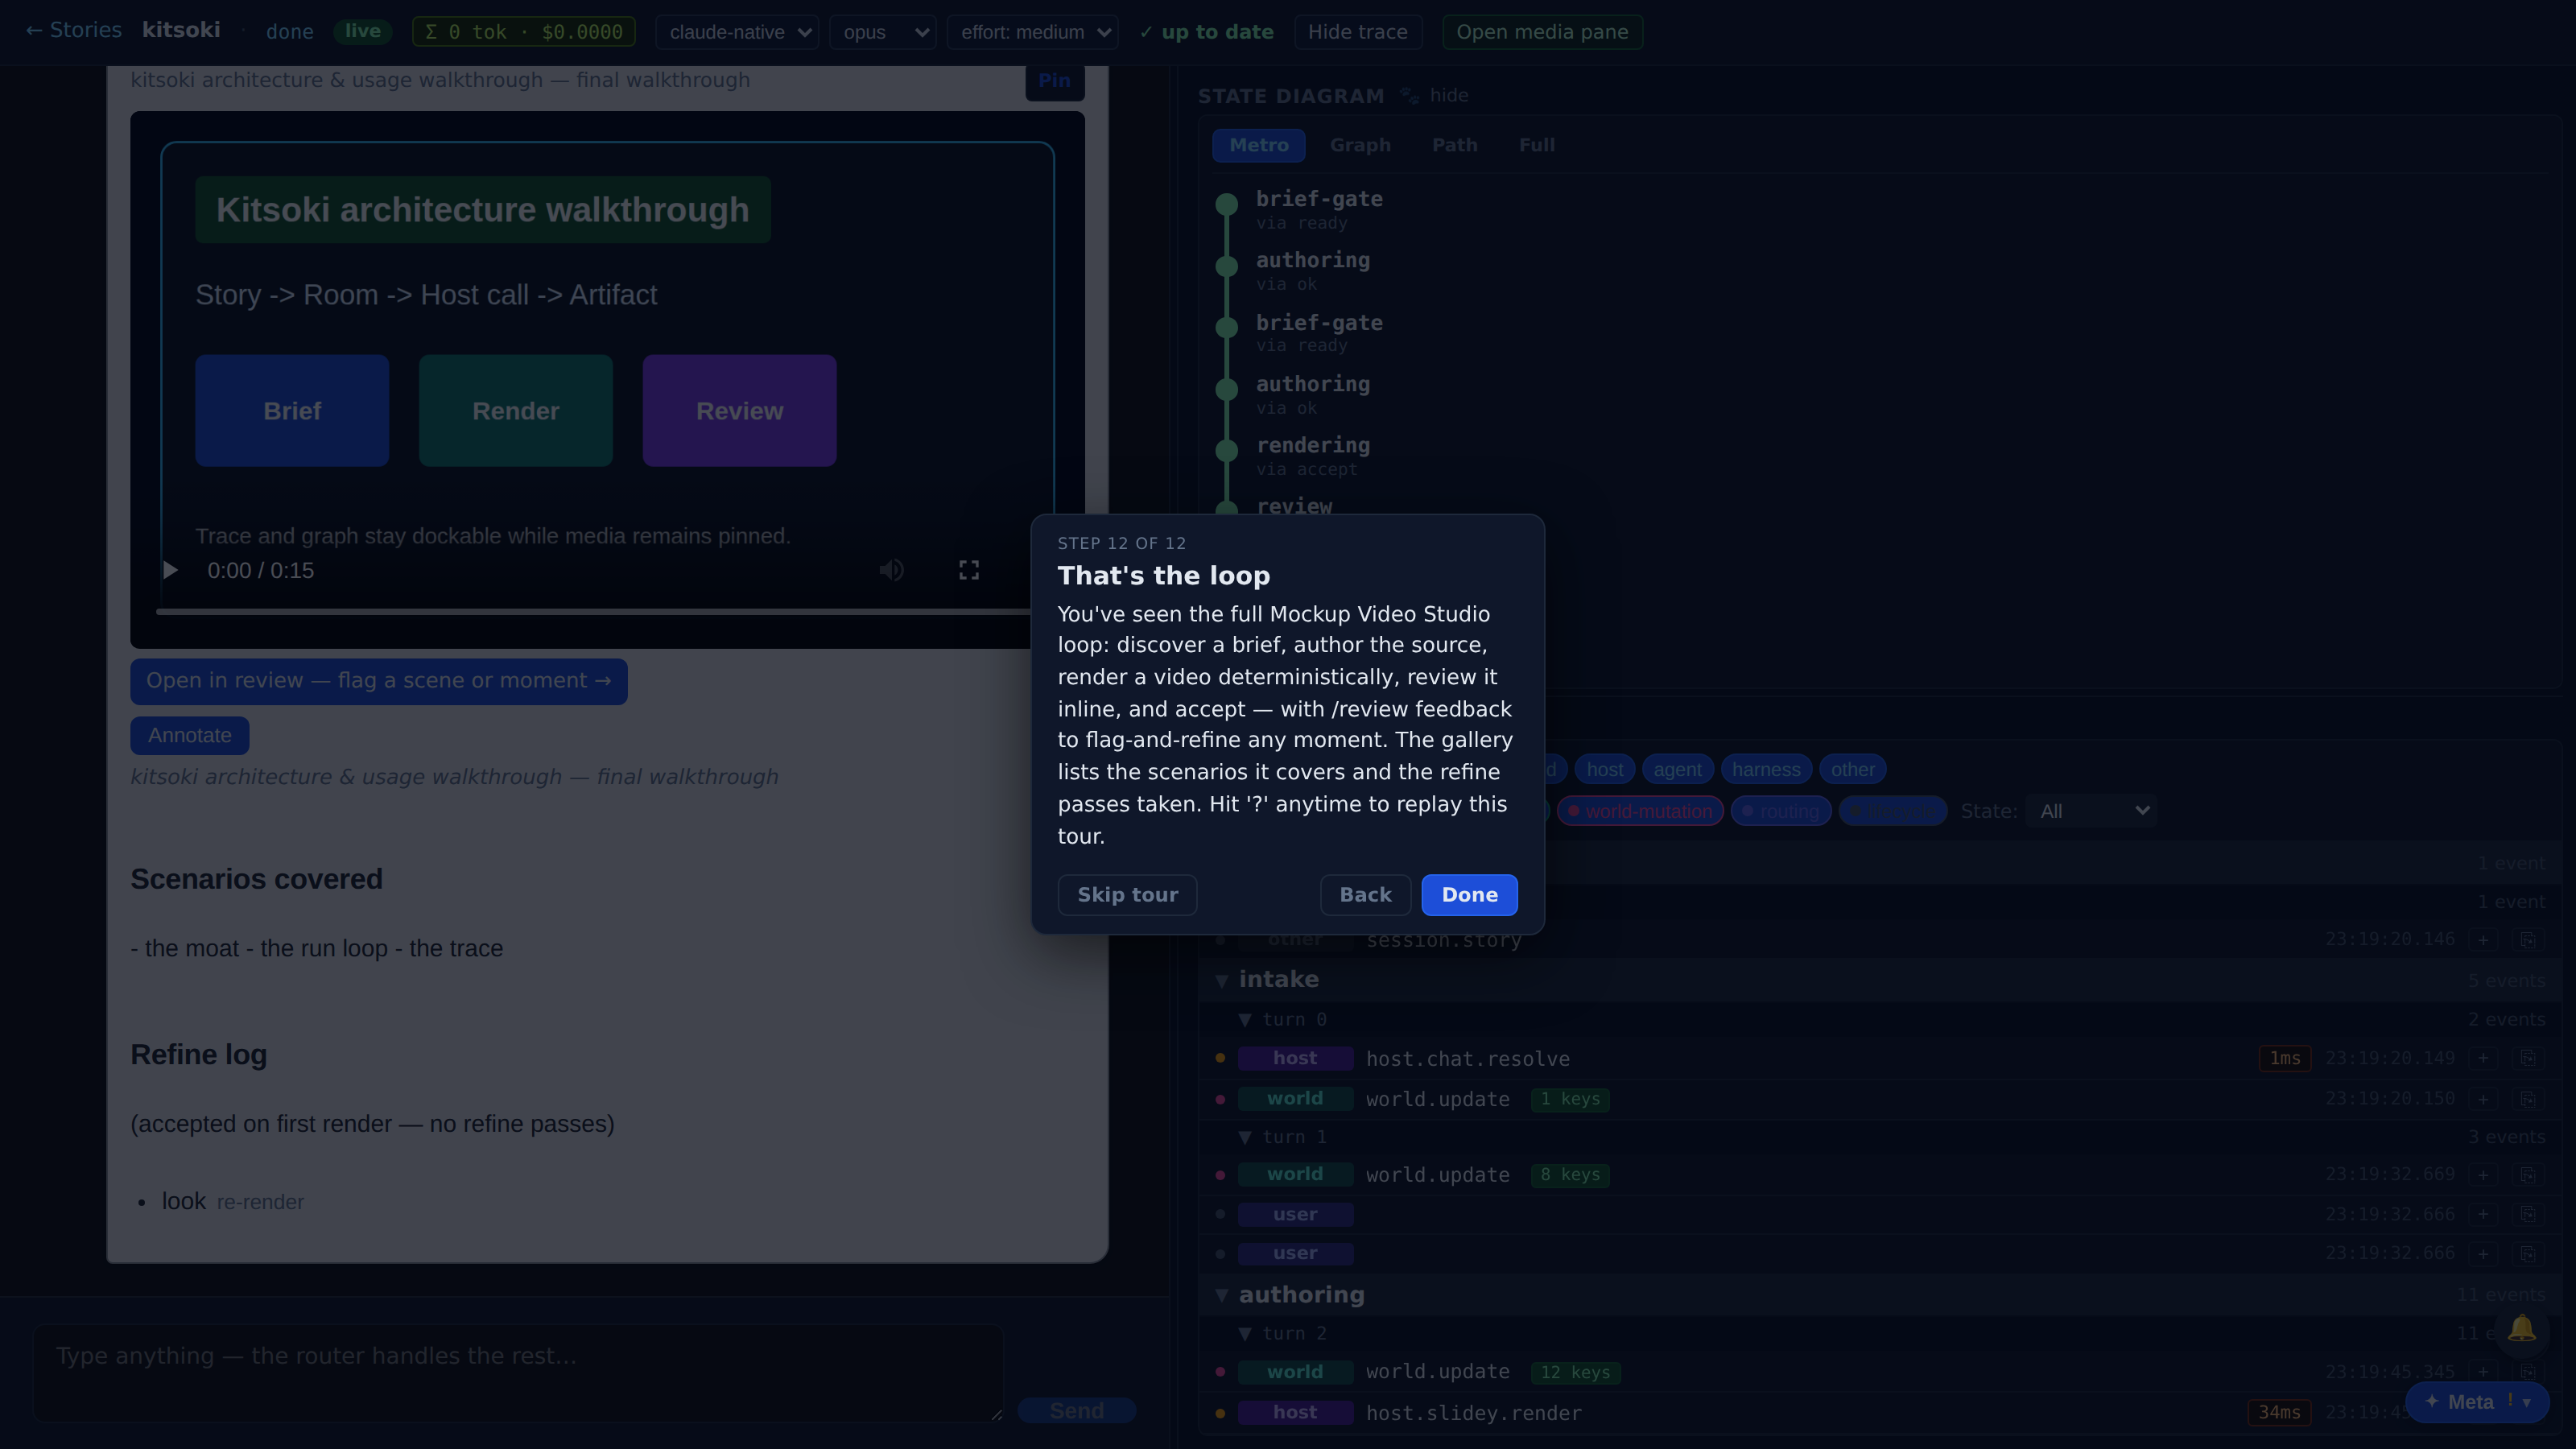Toggle the routing filter chip

[x=1781, y=811]
